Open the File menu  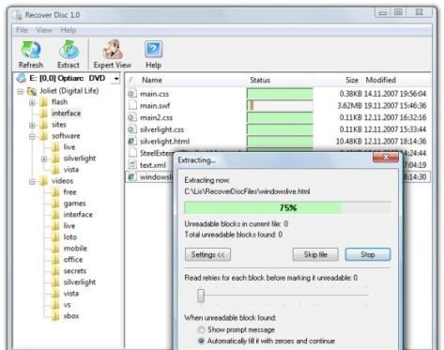pyautogui.click(x=22, y=30)
